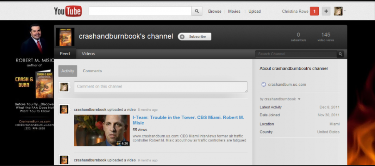
Task: Click the 8 months ago timestamp
Action: pyautogui.click(x=148, y=110)
